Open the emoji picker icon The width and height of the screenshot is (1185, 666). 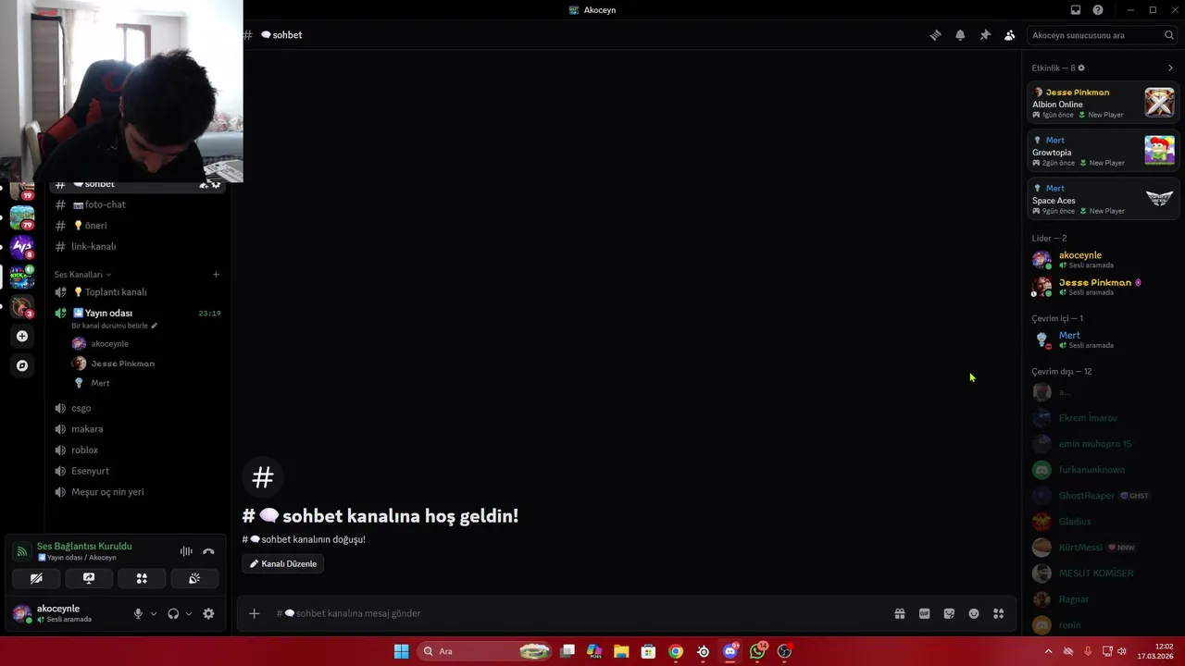pos(974,613)
